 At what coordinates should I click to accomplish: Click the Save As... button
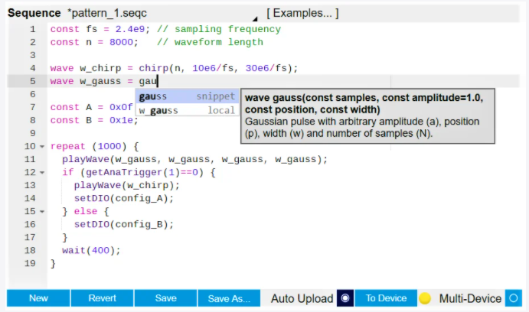pyautogui.click(x=229, y=298)
